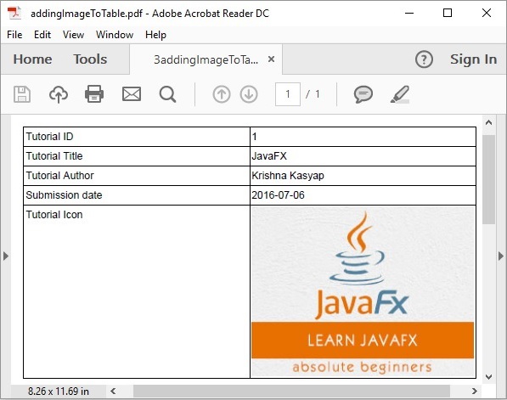Click the page number input field
507x400 pixels.
[288, 94]
